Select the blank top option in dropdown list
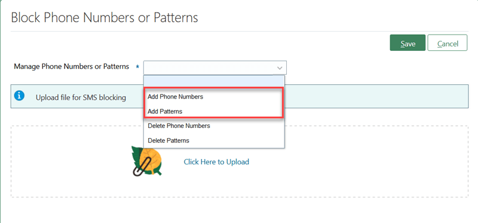The height and width of the screenshot is (223, 478). coord(214,81)
